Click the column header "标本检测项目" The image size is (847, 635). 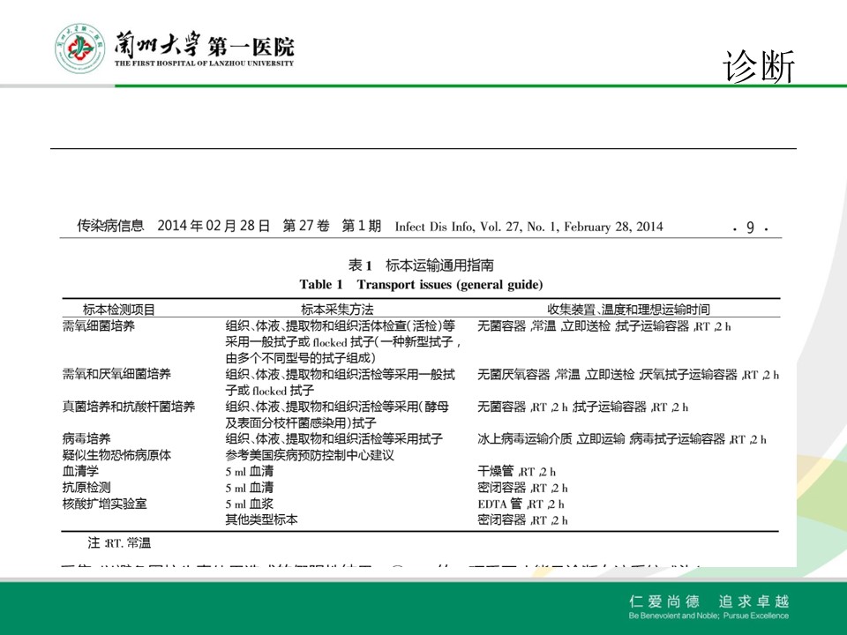pyautogui.click(x=119, y=310)
